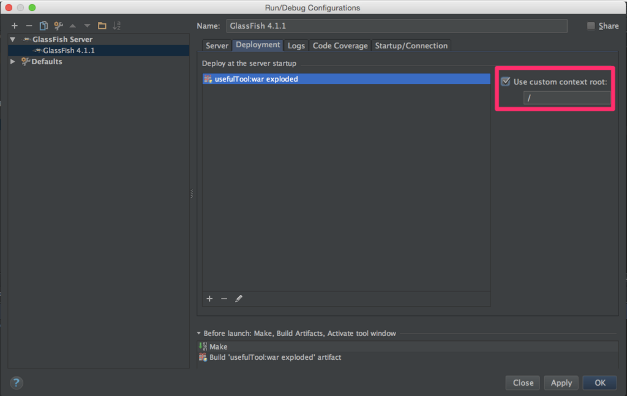Focus the Name input field

click(397, 26)
